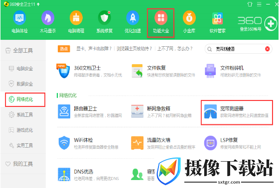Click the search magnifier icon
This screenshot has height=188, width=279.
click(210, 49)
